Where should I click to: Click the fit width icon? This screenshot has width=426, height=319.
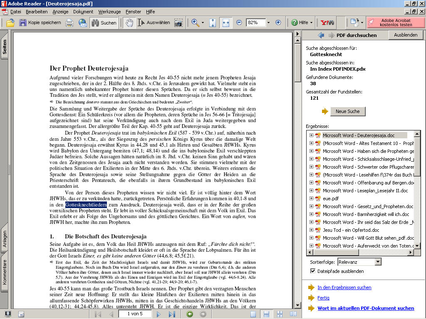click(x=226, y=23)
